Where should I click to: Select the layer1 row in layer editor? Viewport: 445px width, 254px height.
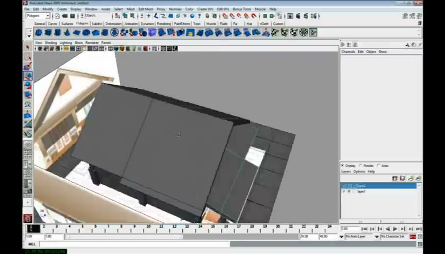tap(378, 192)
